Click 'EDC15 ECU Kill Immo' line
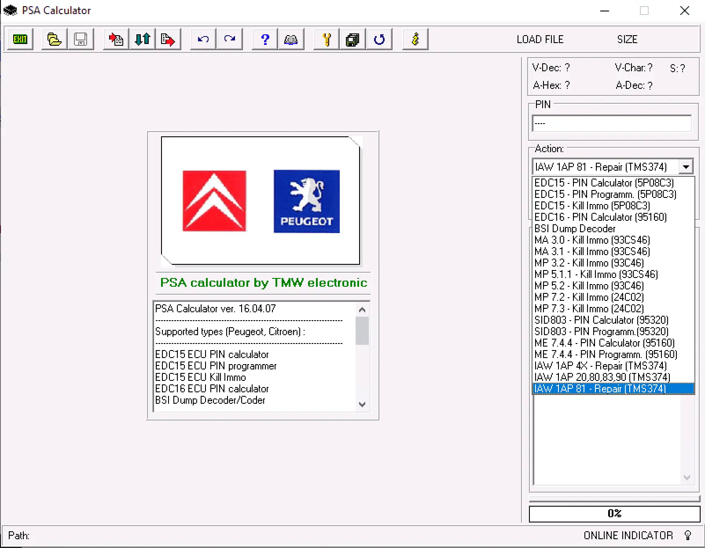The width and height of the screenshot is (705, 548). pos(200,377)
